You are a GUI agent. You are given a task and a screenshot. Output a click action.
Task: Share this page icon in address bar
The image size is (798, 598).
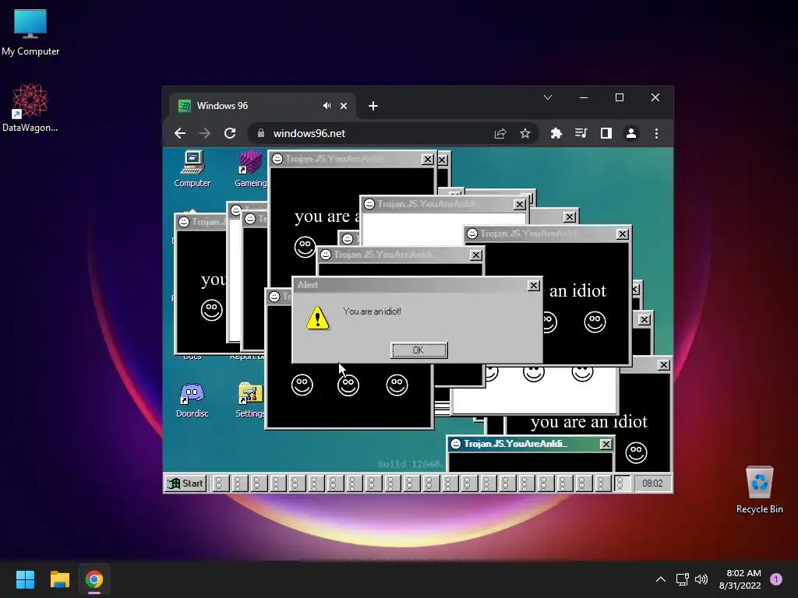tap(500, 133)
